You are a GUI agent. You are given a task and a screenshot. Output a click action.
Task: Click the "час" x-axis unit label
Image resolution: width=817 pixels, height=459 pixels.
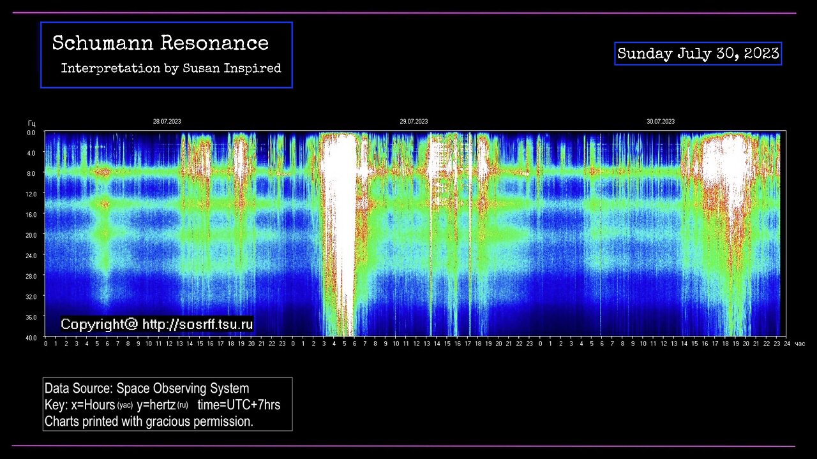coord(800,344)
